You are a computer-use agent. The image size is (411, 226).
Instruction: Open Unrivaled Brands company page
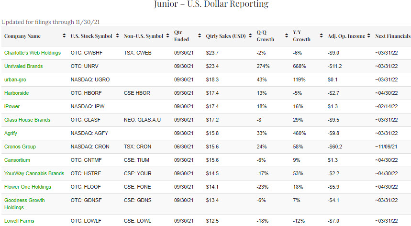coord(23,66)
